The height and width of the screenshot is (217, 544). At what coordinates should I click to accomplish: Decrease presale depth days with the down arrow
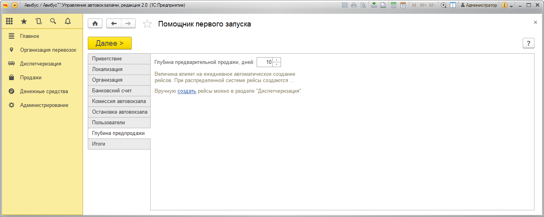click(x=277, y=64)
